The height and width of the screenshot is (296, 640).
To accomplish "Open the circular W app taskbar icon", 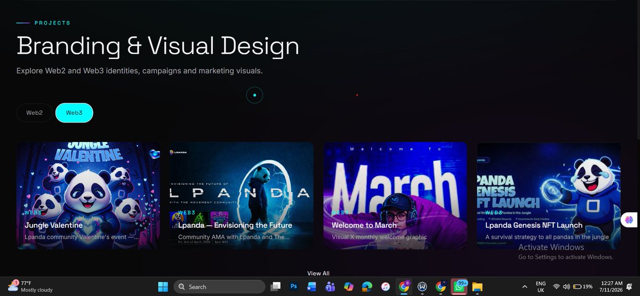I will 422,287.
